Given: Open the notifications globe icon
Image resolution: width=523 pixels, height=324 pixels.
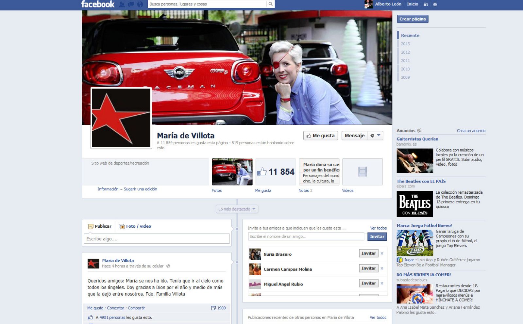Looking at the screenshot, I should (140, 4).
